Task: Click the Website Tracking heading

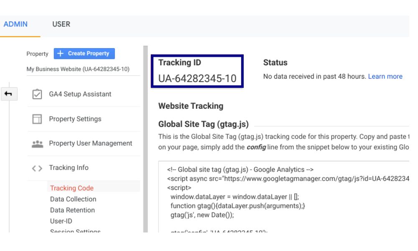Action: point(191,106)
